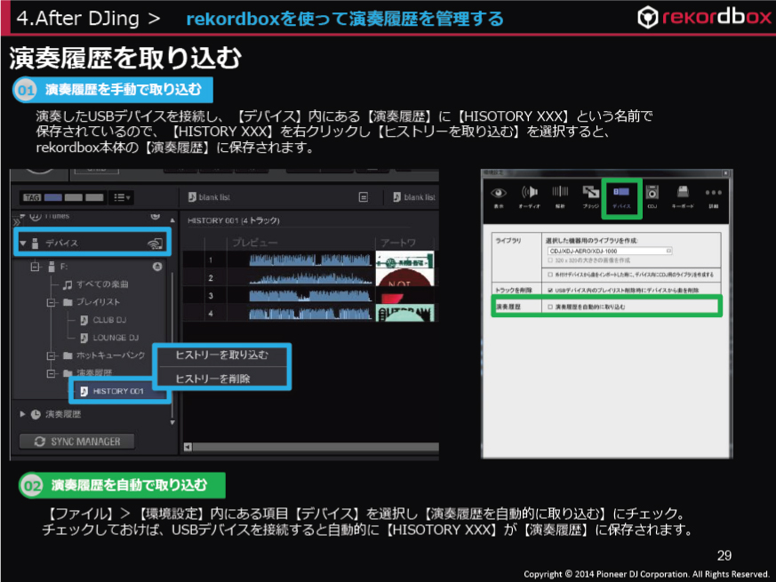
Task: Click the tree panel scroll down arrow
Action: tap(172, 422)
